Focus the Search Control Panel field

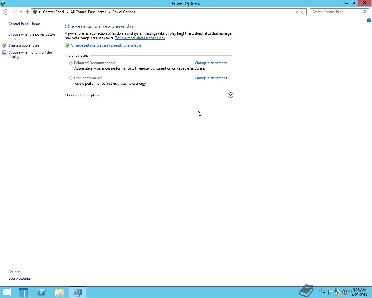click(x=339, y=12)
